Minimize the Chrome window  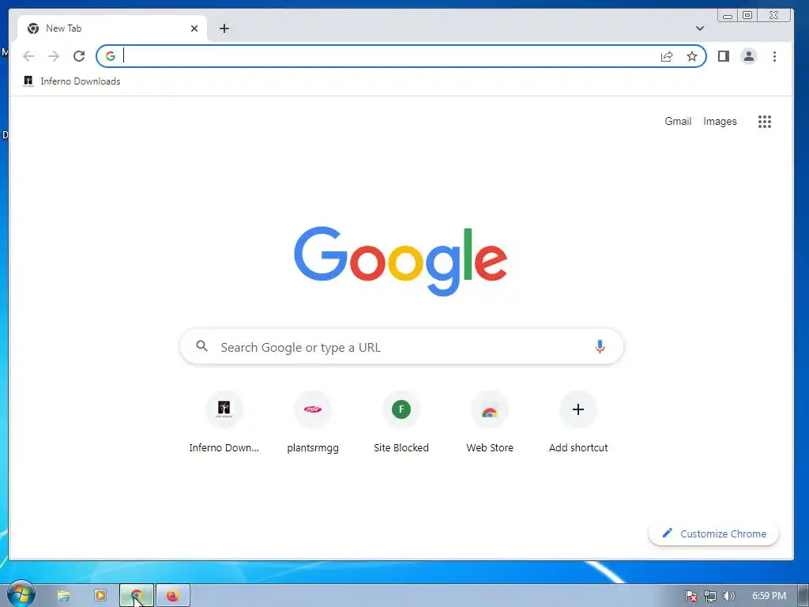pyautogui.click(x=728, y=16)
